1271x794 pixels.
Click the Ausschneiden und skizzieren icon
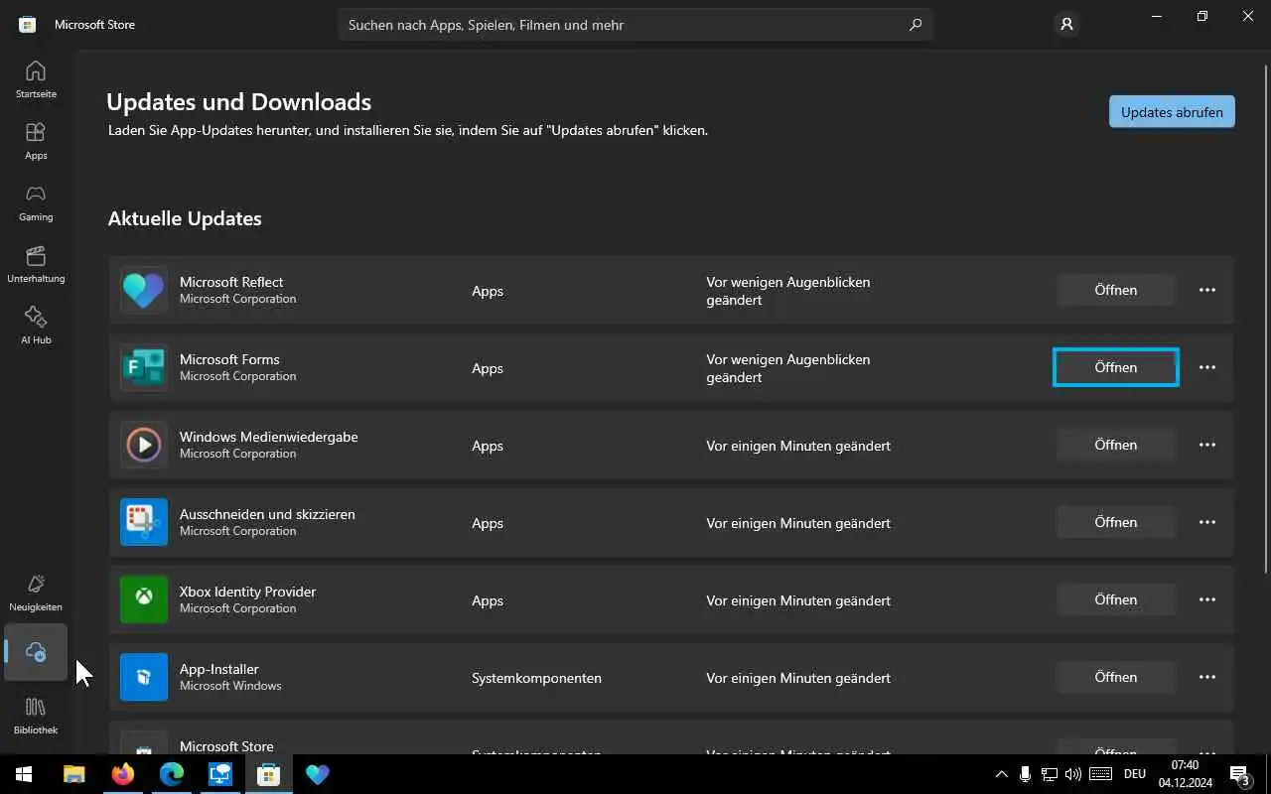tap(144, 522)
